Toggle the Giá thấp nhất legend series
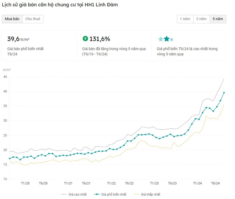The height and width of the screenshot is (199, 235). click(x=147, y=194)
